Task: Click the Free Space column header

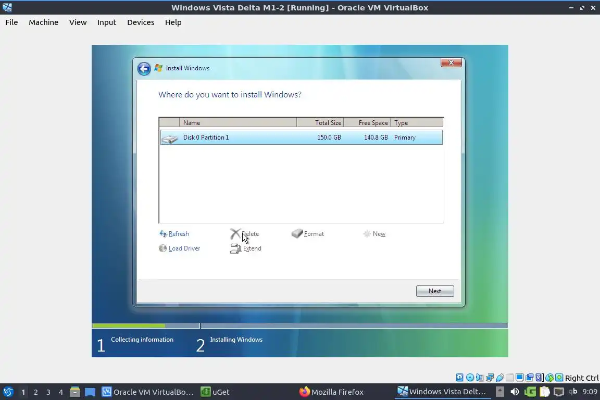Action: pyautogui.click(x=367, y=122)
